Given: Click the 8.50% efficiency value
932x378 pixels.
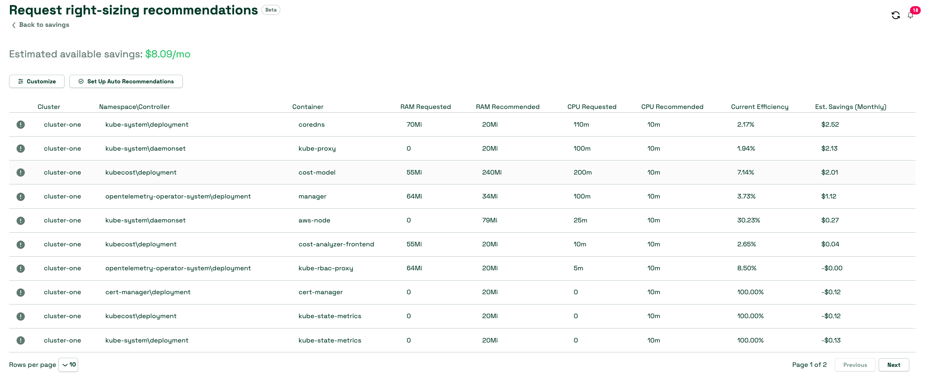Looking at the screenshot, I should pos(746,268).
